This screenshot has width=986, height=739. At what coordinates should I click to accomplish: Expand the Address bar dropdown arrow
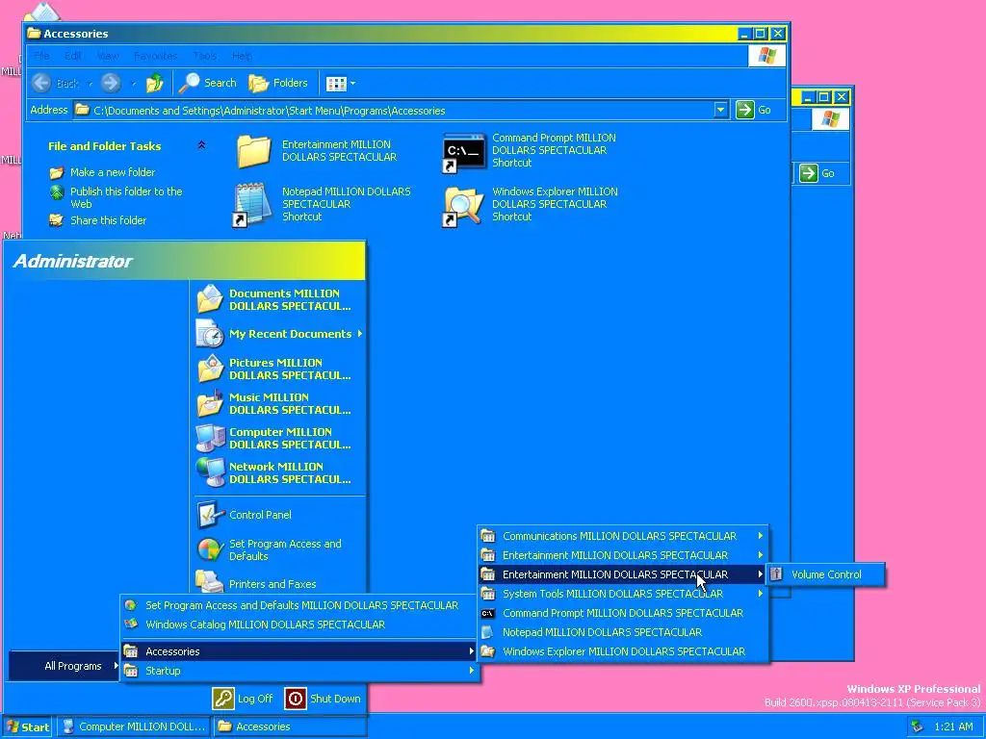coord(720,110)
